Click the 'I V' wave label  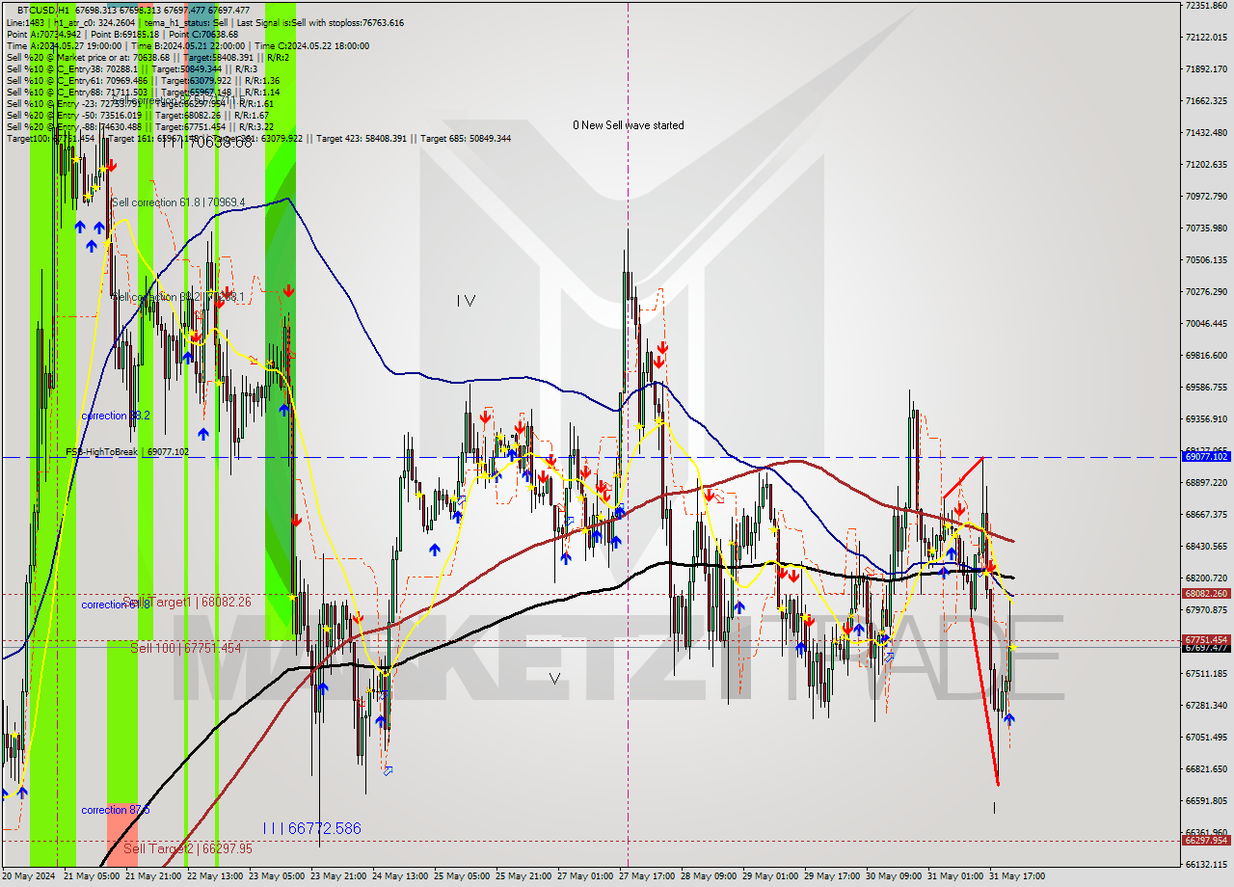tap(466, 301)
